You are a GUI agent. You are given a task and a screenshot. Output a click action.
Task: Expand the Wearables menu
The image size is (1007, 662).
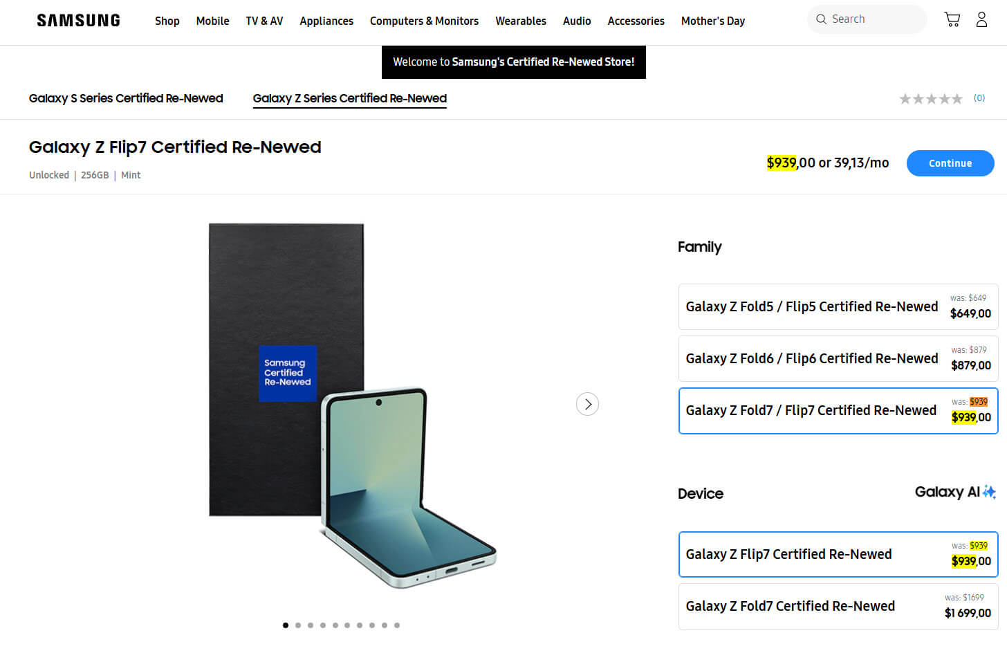pyautogui.click(x=520, y=21)
